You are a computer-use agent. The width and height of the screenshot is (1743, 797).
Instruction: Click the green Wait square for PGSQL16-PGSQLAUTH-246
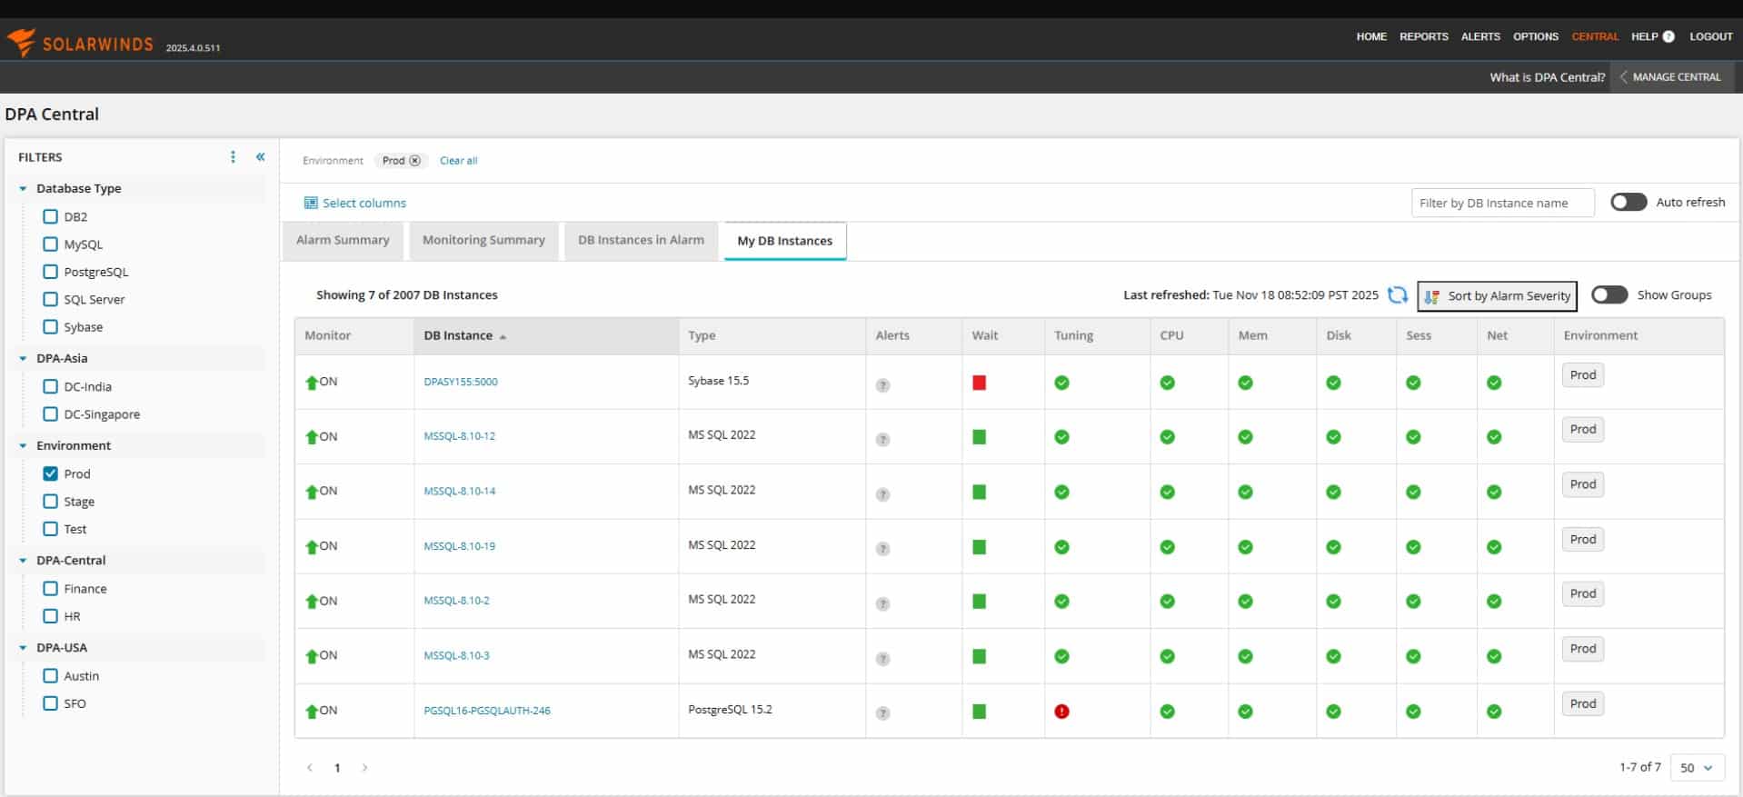[x=979, y=712]
